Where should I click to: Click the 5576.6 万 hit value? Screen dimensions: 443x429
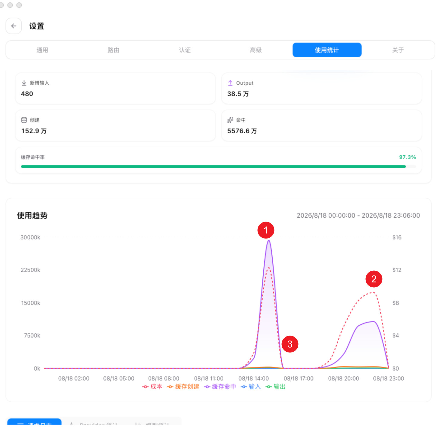coord(242,131)
